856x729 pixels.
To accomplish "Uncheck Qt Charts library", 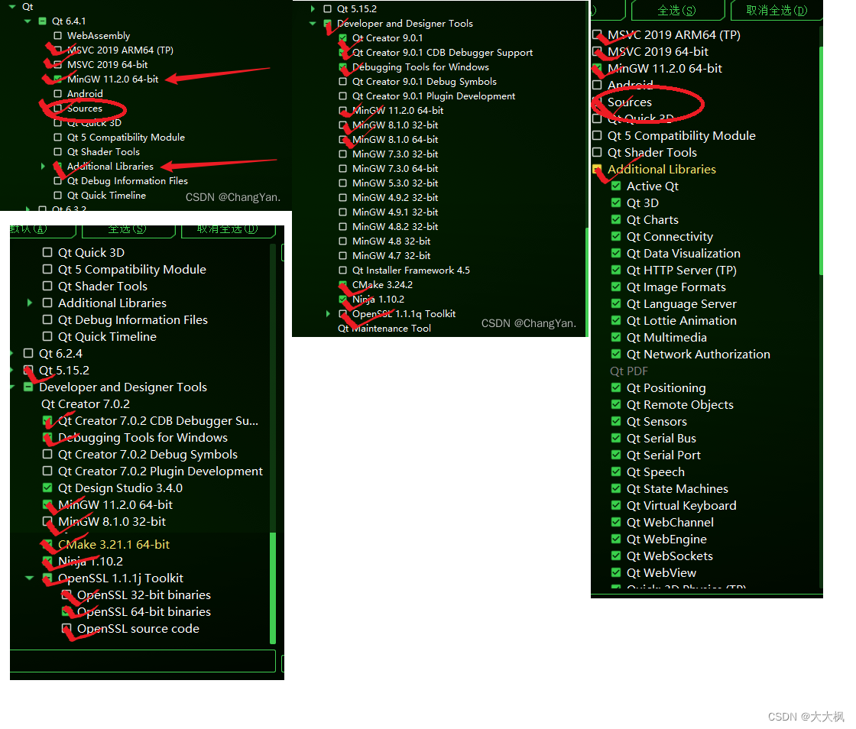I will [x=616, y=219].
